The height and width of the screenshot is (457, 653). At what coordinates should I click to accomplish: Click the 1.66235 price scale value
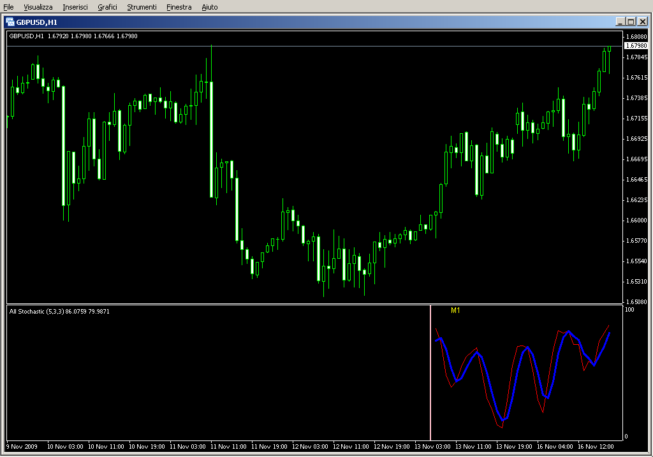coord(637,199)
